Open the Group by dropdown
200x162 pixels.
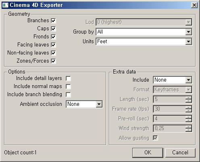144,32
